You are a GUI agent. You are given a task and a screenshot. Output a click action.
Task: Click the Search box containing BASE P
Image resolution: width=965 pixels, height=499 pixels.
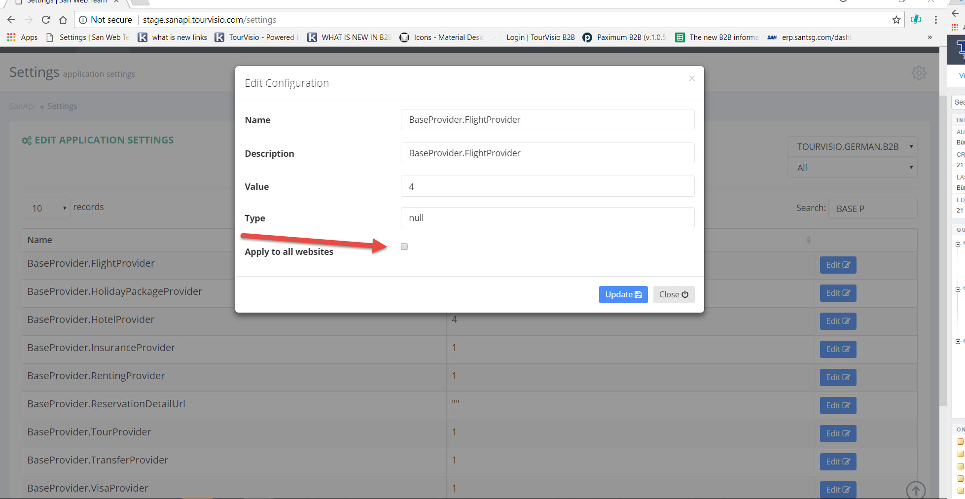tap(872, 209)
